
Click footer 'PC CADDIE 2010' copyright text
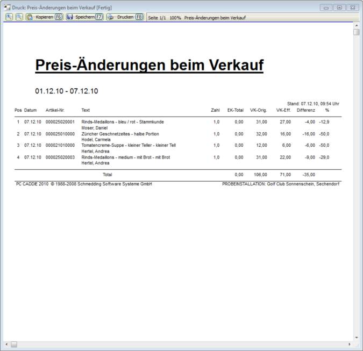point(84,184)
